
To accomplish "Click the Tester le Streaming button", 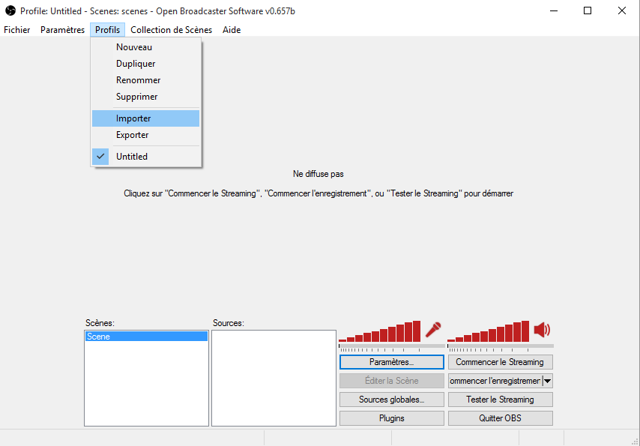I will tap(500, 400).
